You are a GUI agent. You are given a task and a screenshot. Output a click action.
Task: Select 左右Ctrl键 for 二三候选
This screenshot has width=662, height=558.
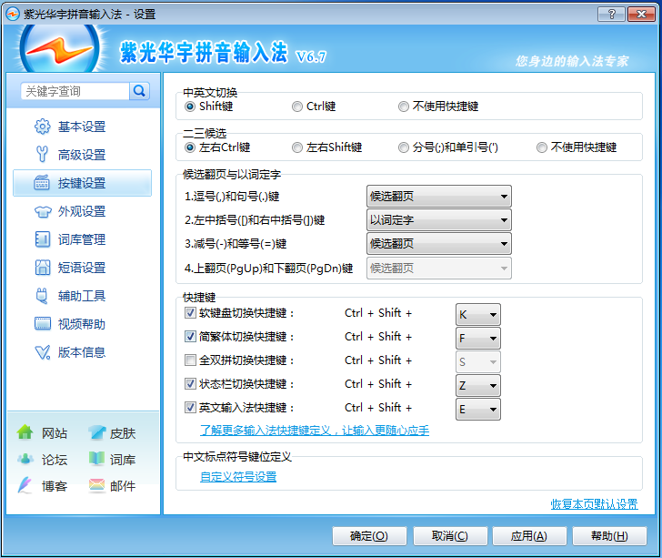[x=217, y=147]
